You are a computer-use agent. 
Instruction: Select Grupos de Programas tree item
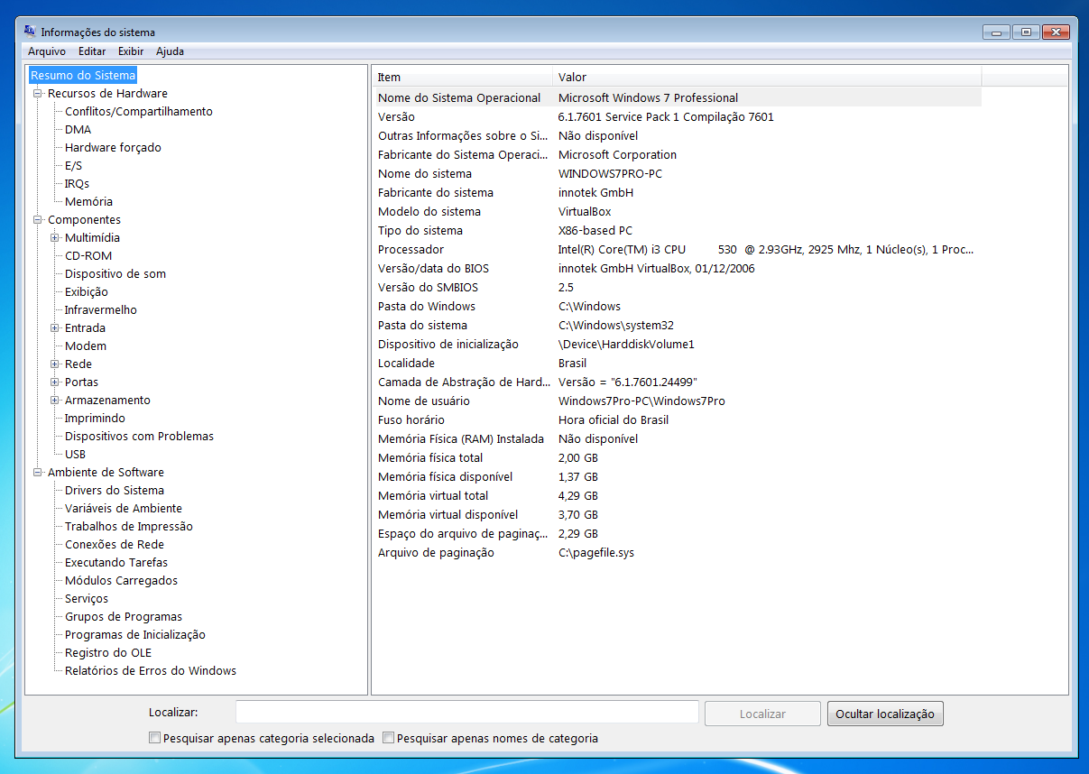pyautogui.click(x=124, y=616)
